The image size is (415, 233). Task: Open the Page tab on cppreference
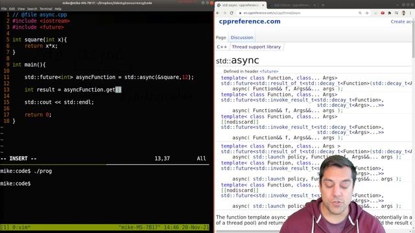tap(221, 38)
